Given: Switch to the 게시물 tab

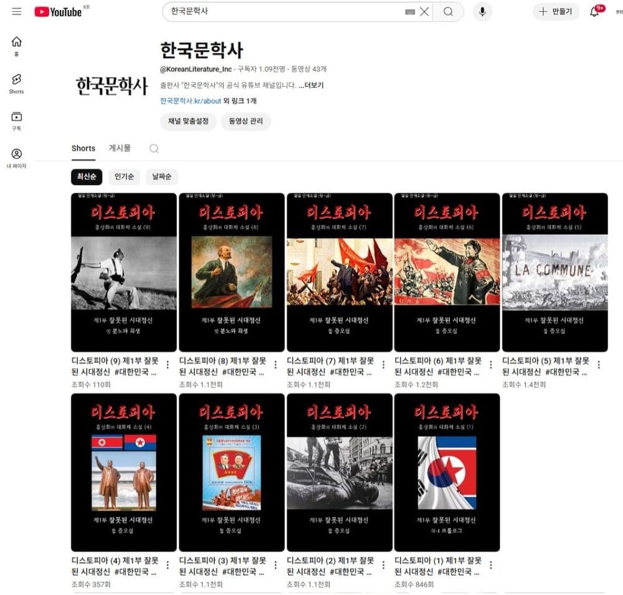Looking at the screenshot, I should point(120,148).
